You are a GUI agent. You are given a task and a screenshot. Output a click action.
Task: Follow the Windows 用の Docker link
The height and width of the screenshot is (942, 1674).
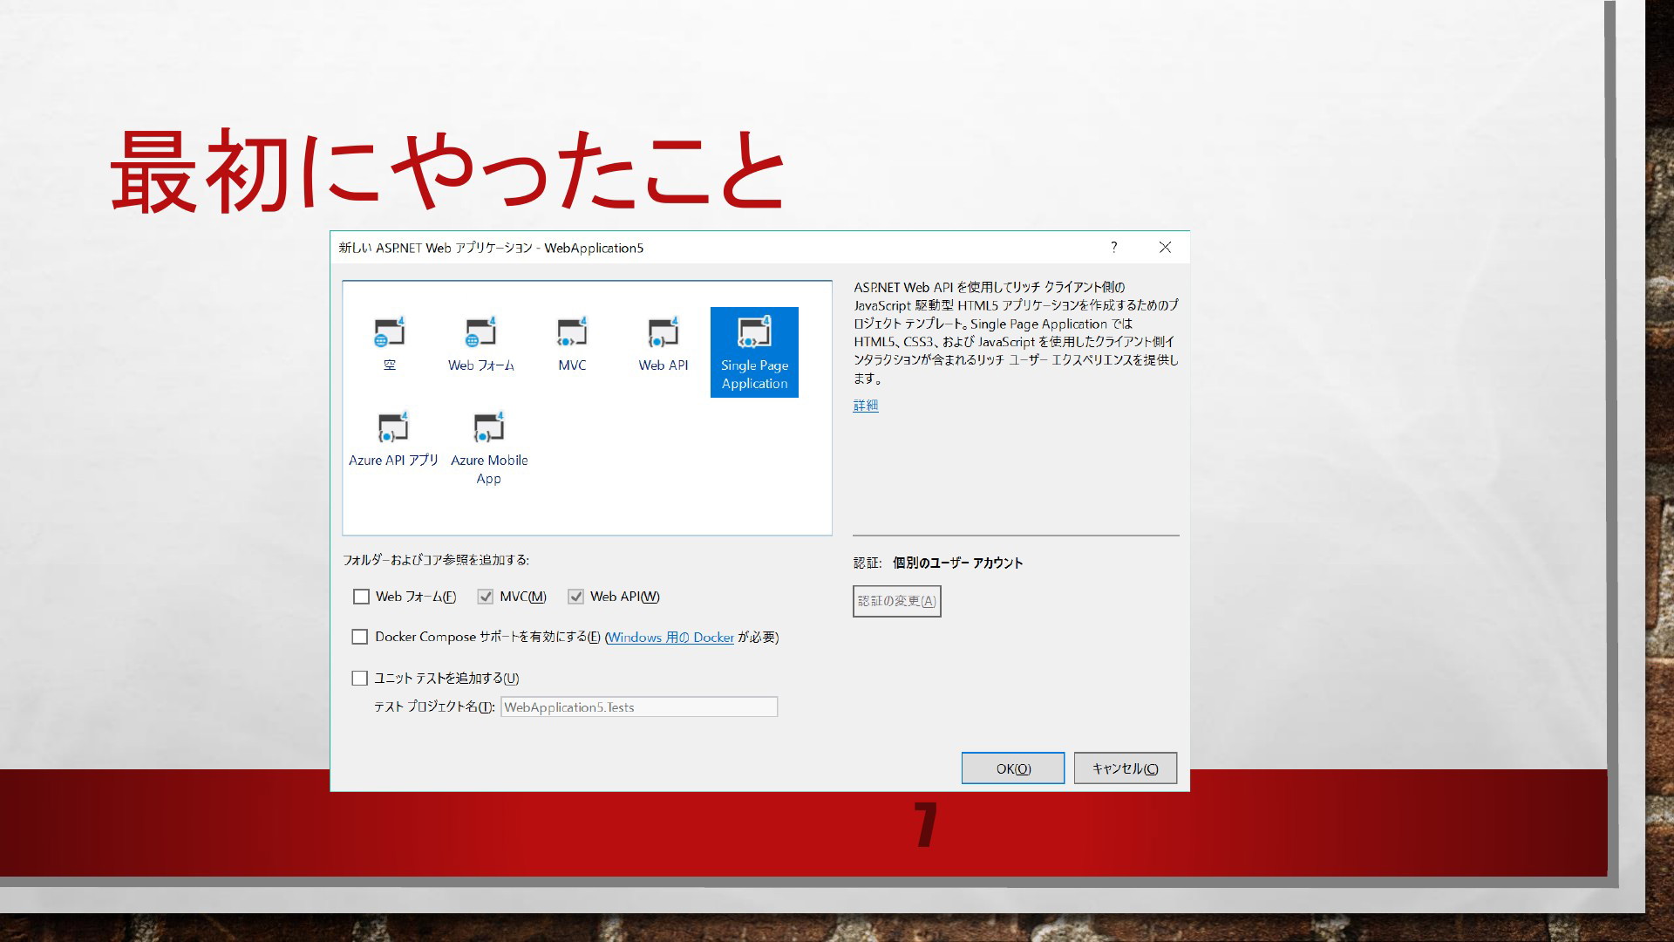(670, 638)
